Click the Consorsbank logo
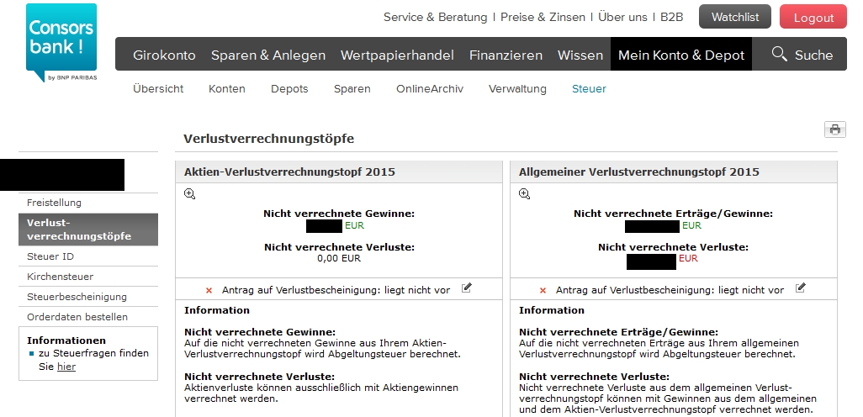 pos(61,40)
